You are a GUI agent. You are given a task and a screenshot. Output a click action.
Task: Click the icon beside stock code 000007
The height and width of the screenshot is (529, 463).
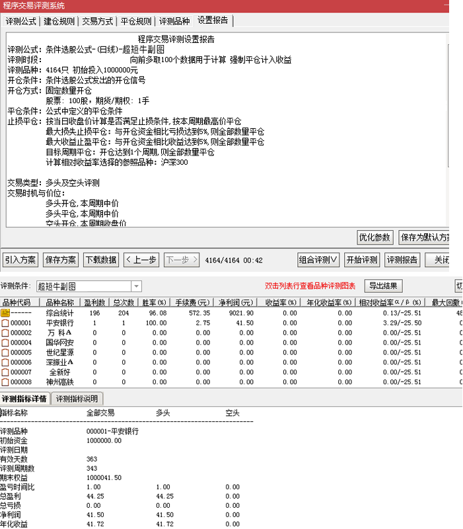point(5,372)
